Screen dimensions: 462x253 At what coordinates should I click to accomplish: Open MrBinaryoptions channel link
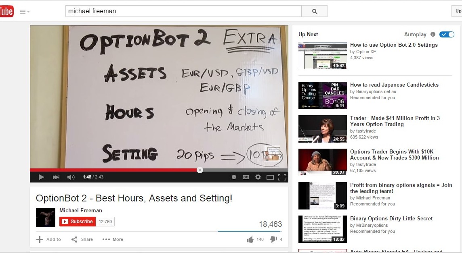coord(372,225)
